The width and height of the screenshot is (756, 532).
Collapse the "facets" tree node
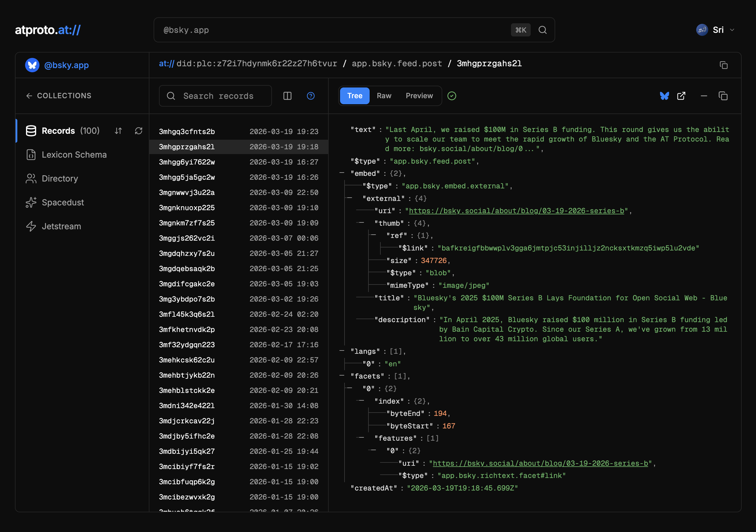[342, 376]
